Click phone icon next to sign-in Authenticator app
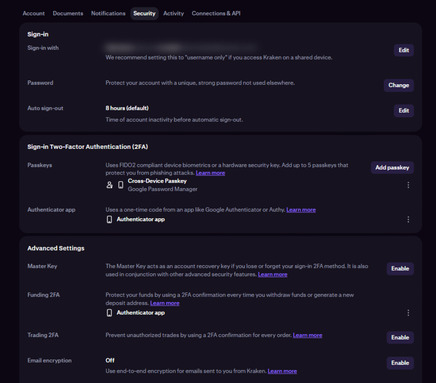This screenshot has width=436, height=383. (x=109, y=220)
